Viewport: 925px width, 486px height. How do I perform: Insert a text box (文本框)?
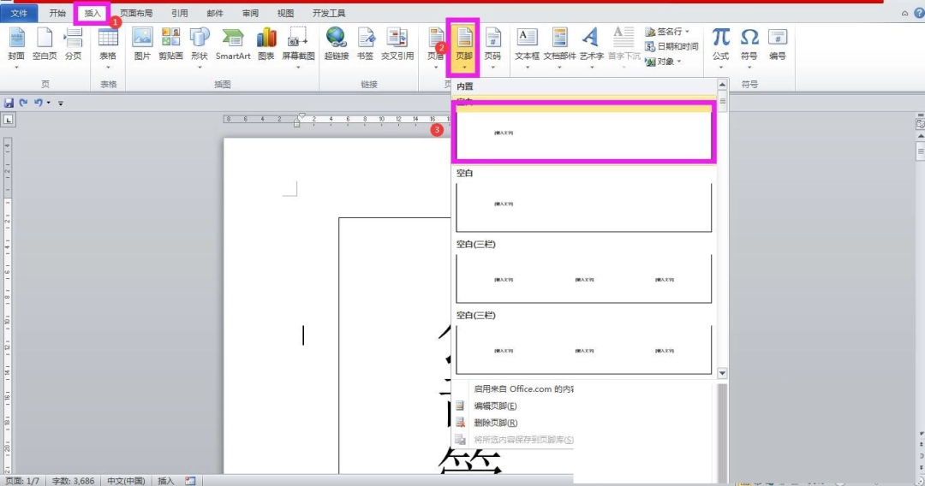click(527, 47)
